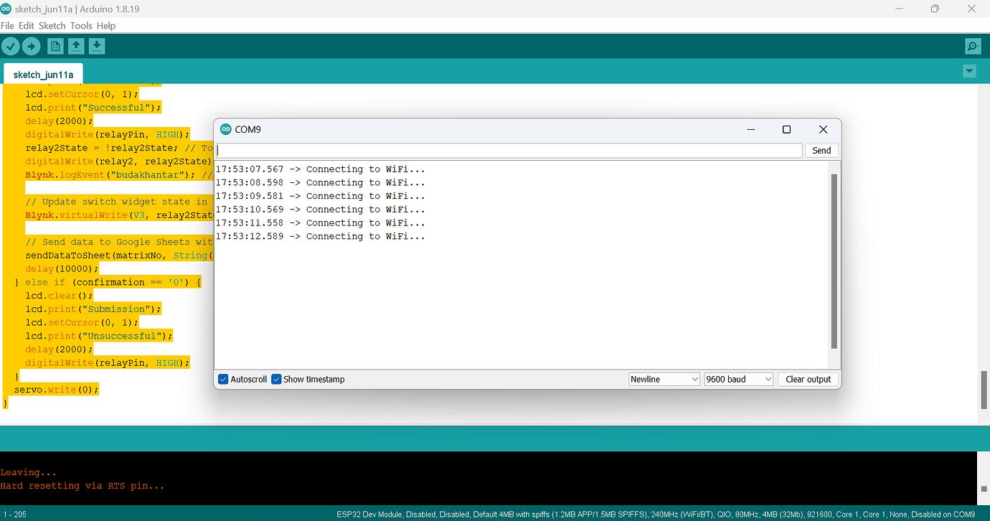Open a new sketch with the New icon
Screen dimensions: 990x521
(x=55, y=46)
